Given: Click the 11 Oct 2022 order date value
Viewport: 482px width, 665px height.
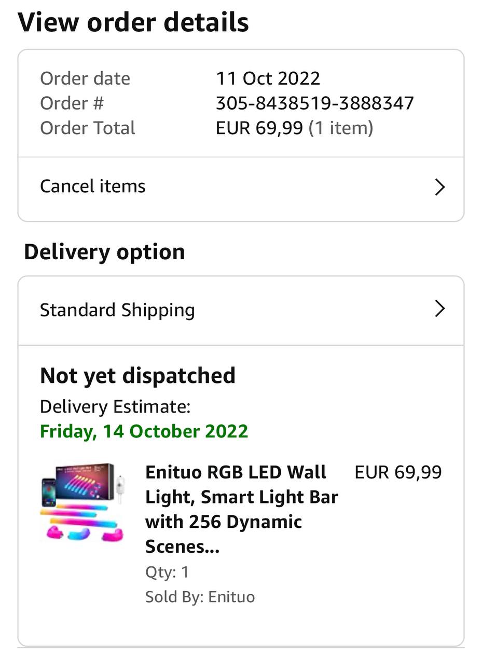Looking at the screenshot, I should click(x=268, y=78).
